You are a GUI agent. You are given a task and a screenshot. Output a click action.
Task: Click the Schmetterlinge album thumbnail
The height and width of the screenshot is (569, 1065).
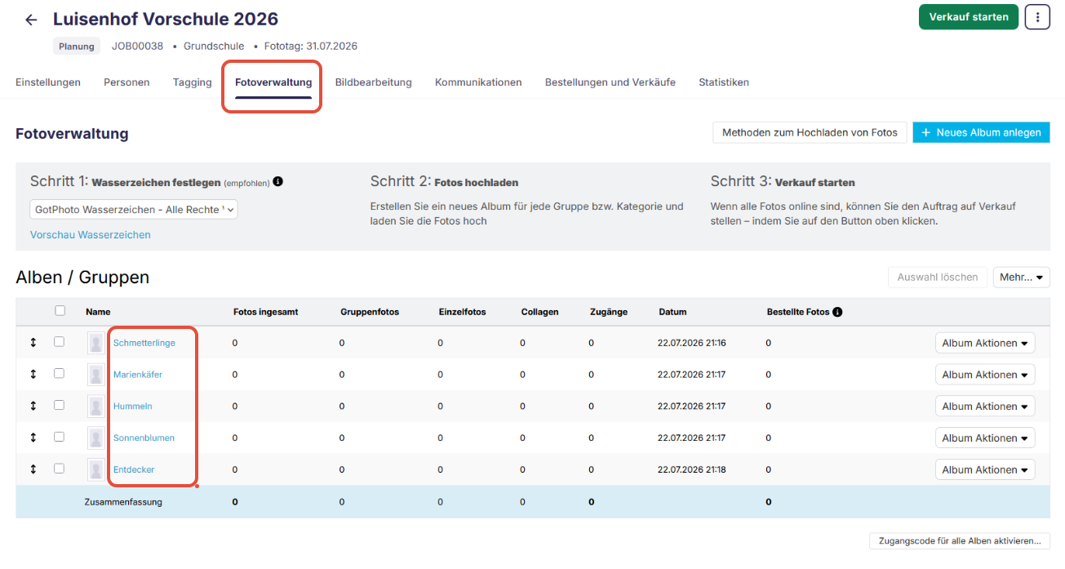(x=95, y=343)
